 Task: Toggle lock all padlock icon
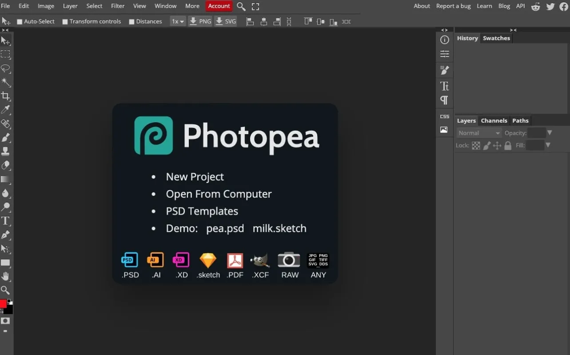508,145
